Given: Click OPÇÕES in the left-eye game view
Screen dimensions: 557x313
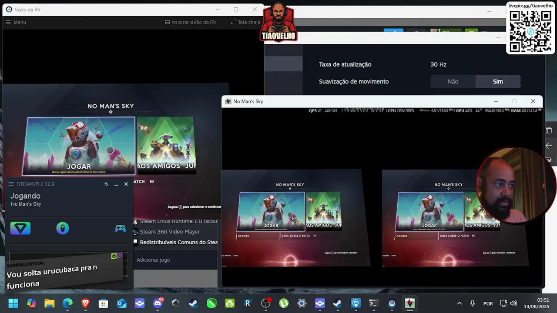Looking at the screenshot, I should pyautogui.click(x=243, y=236).
